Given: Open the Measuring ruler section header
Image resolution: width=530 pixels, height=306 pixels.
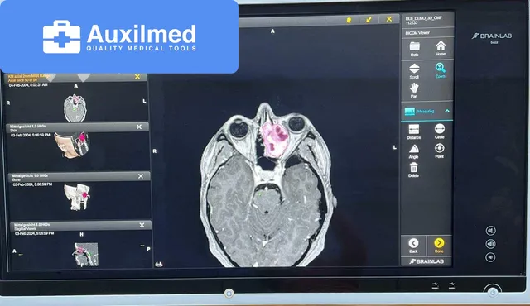Looking at the screenshot, I should (x=426, y=111).
